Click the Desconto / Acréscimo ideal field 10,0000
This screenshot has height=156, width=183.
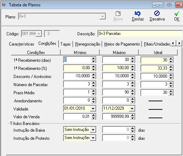coord(155,76)
